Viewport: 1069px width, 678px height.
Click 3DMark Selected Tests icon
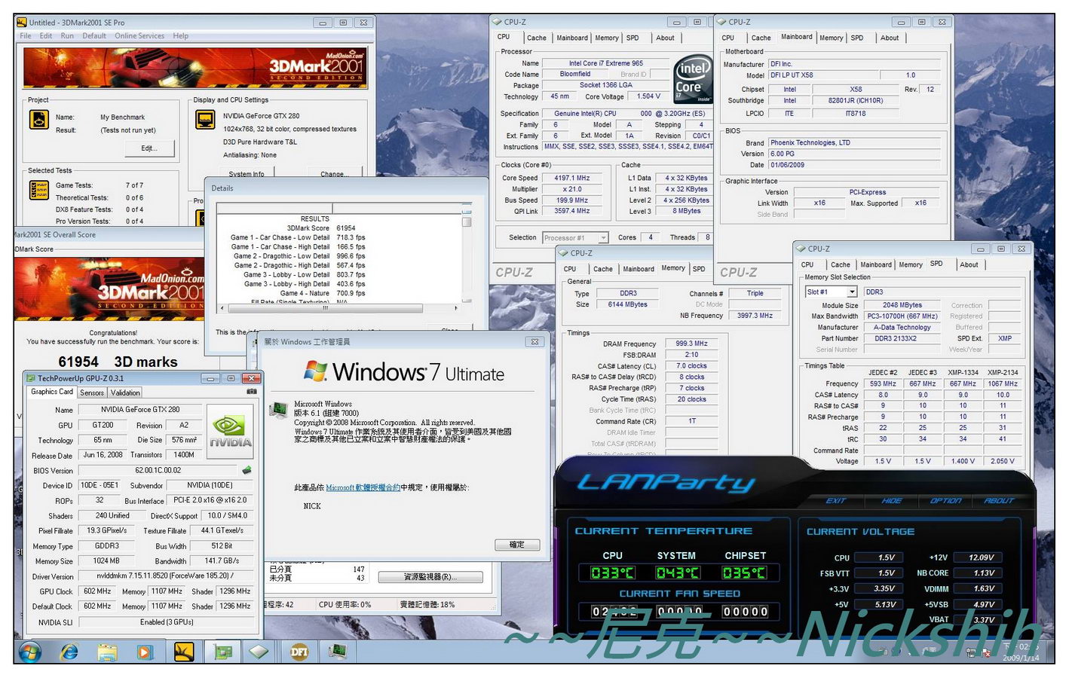point(38,190)
